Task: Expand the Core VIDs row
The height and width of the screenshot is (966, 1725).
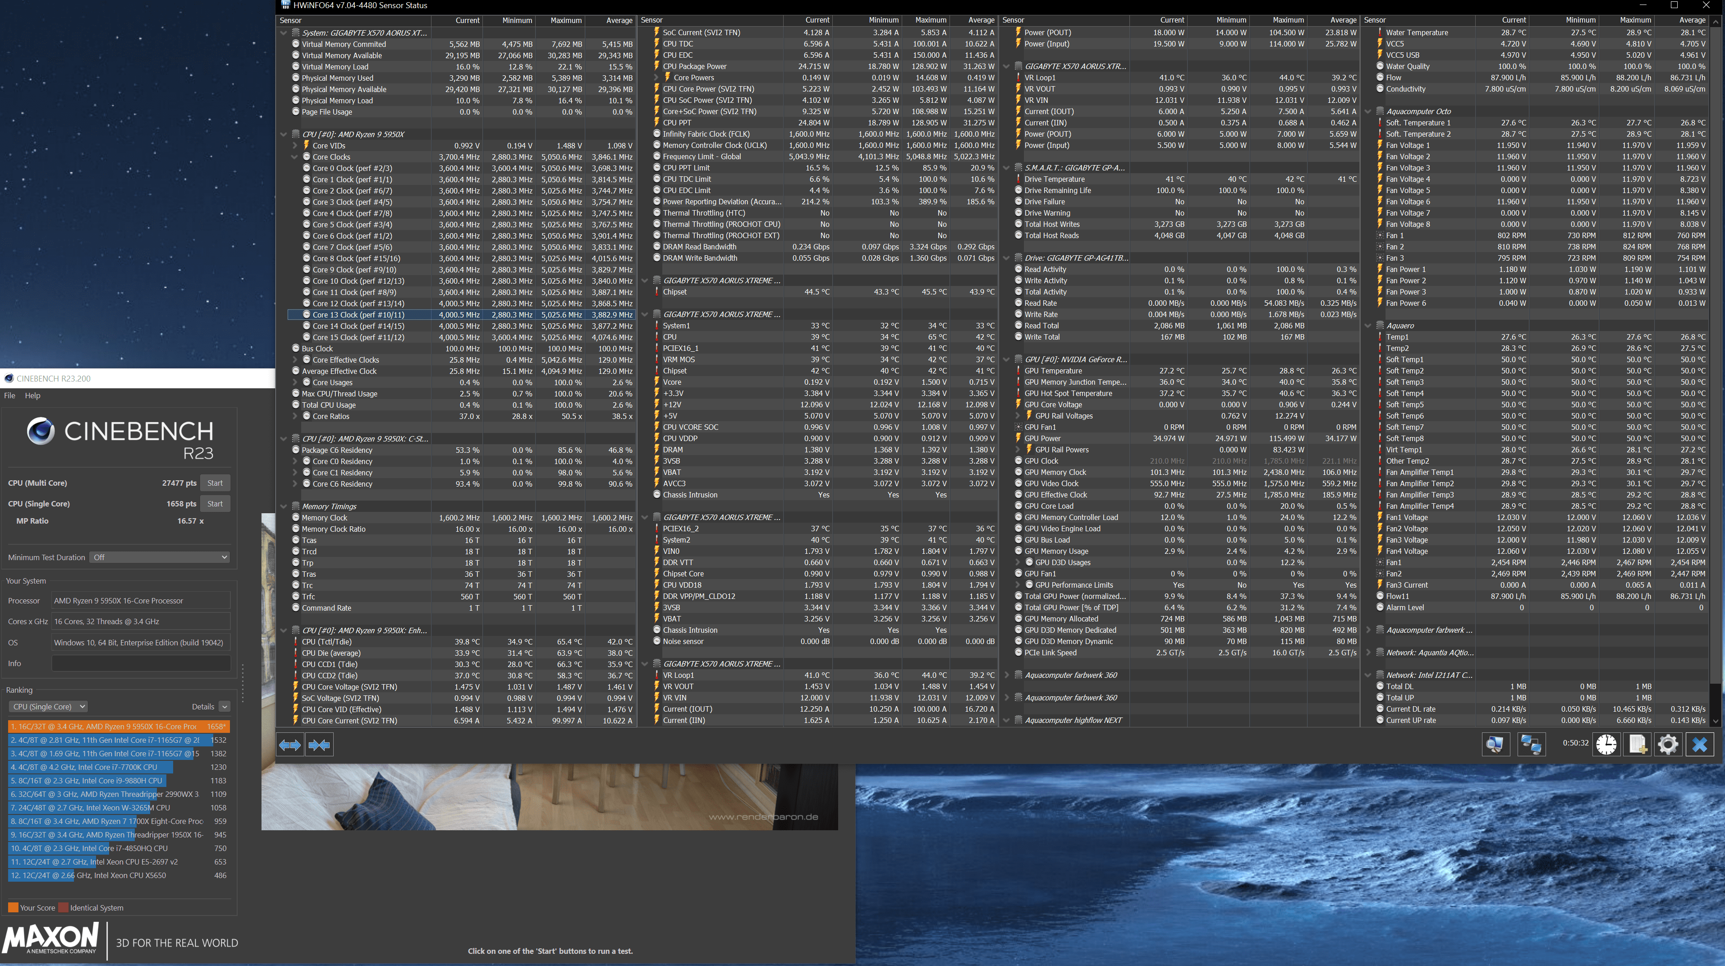Action: [x=294, y=145]
